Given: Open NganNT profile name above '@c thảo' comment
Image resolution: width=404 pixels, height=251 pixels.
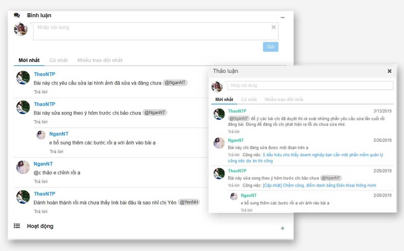Looking at the screenshot, I should tap(43, 164).
